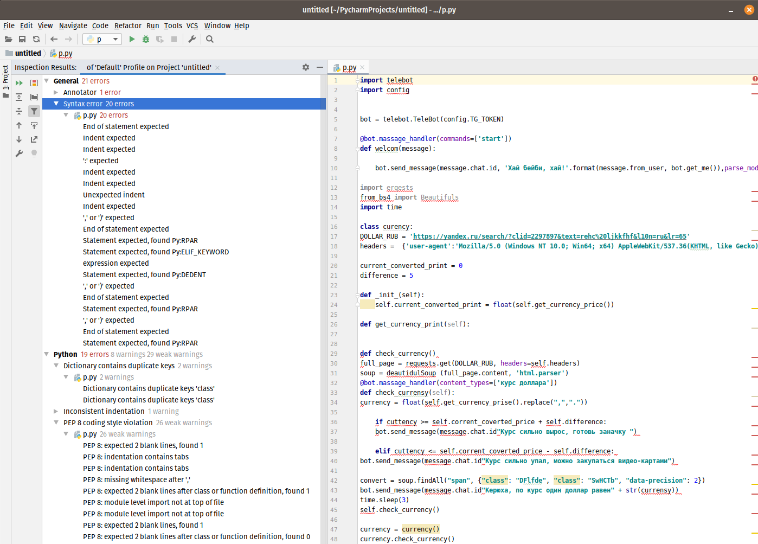Select 'Statement expected, found Py:DEDENT' entry
758x544 pixels.
[x=144, y=274]
